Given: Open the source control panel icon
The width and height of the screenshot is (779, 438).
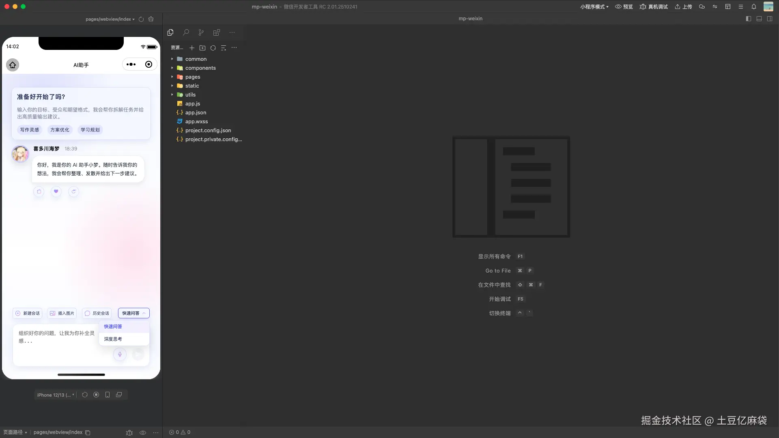Looking at the screenshot, I should [x=201, y=32].
